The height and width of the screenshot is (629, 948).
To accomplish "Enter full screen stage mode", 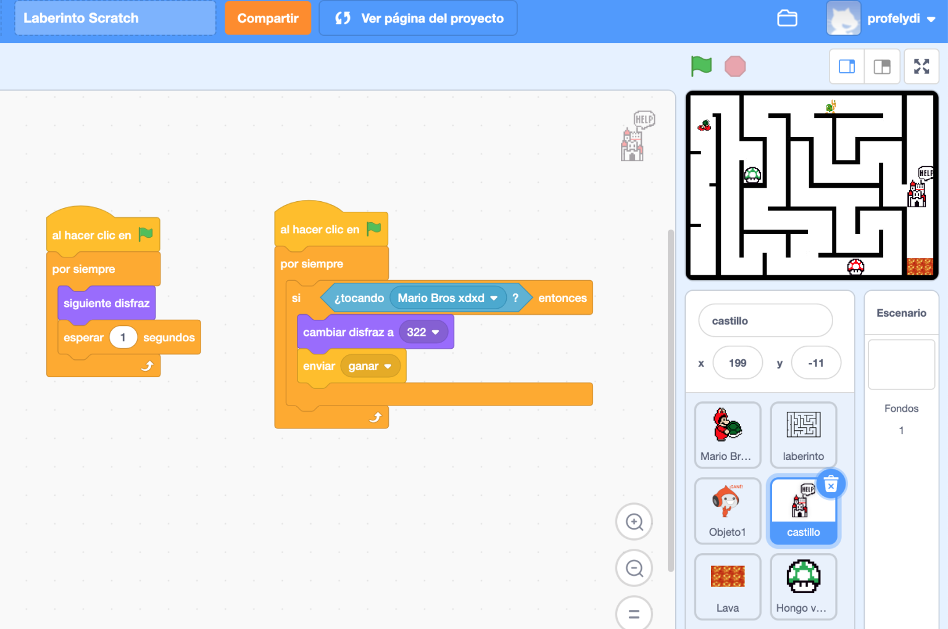I will tap(921, 66).
